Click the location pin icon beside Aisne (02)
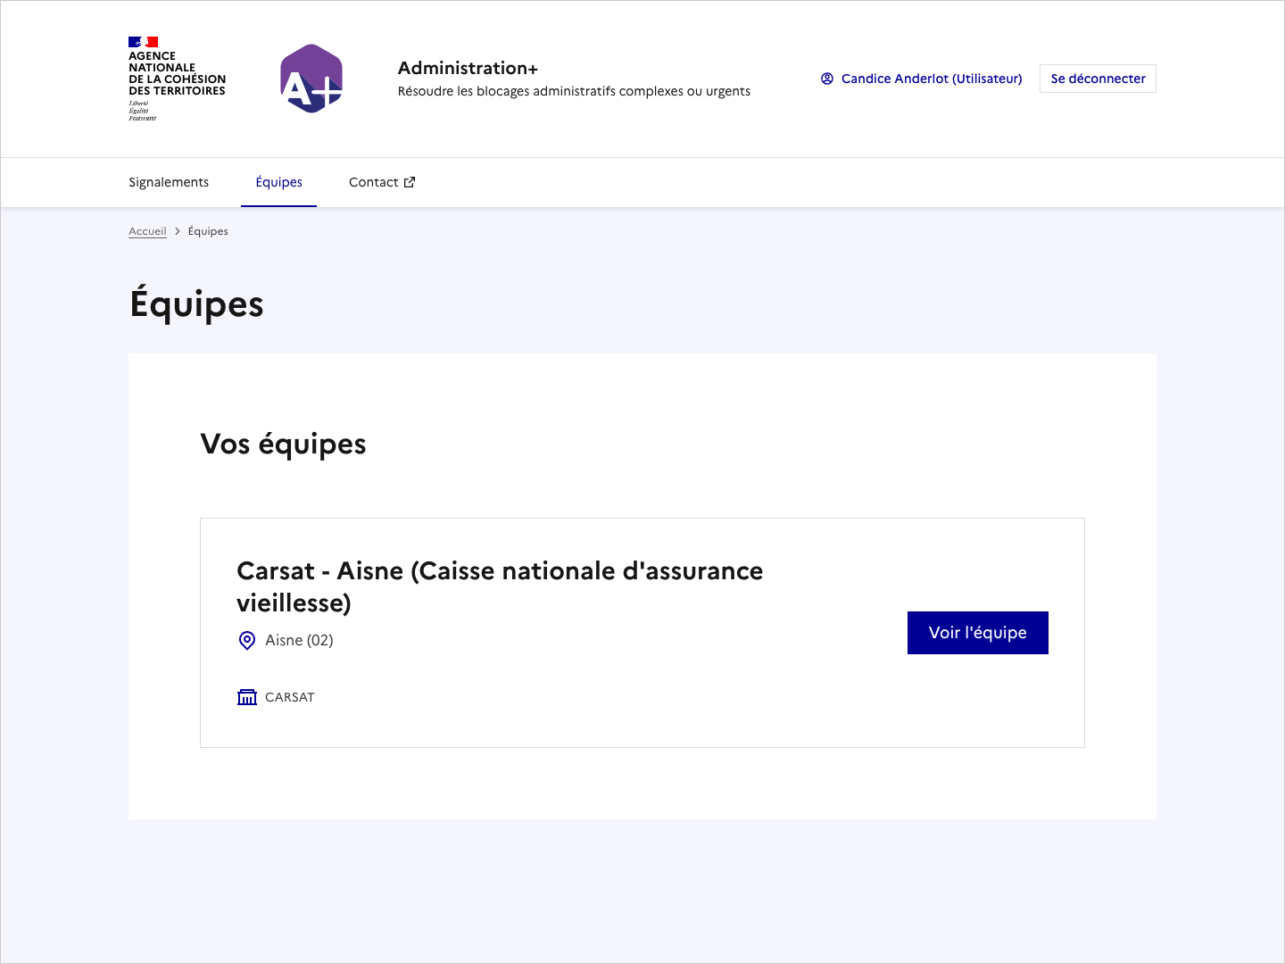Image resolution: width=1285 pixels, height=964 pixels. tap(247, 640)
